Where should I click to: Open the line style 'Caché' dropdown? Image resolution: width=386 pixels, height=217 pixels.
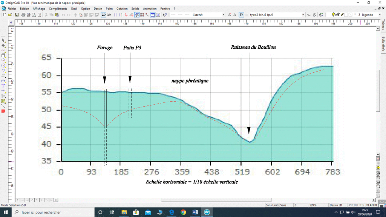[224, 15]
